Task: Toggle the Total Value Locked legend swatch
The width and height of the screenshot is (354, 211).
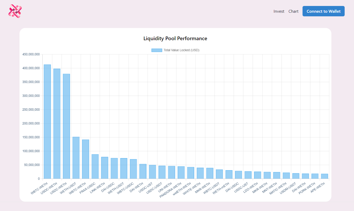Action: coord(157,50)
